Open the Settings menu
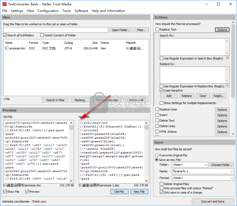The width and height of the screenshot is (237, 206). click(x=17, y=11)
